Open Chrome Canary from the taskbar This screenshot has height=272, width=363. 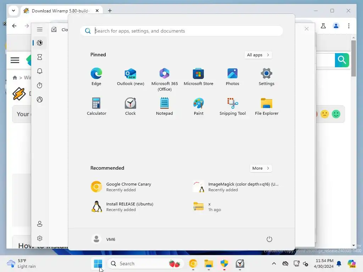point(193,263)
